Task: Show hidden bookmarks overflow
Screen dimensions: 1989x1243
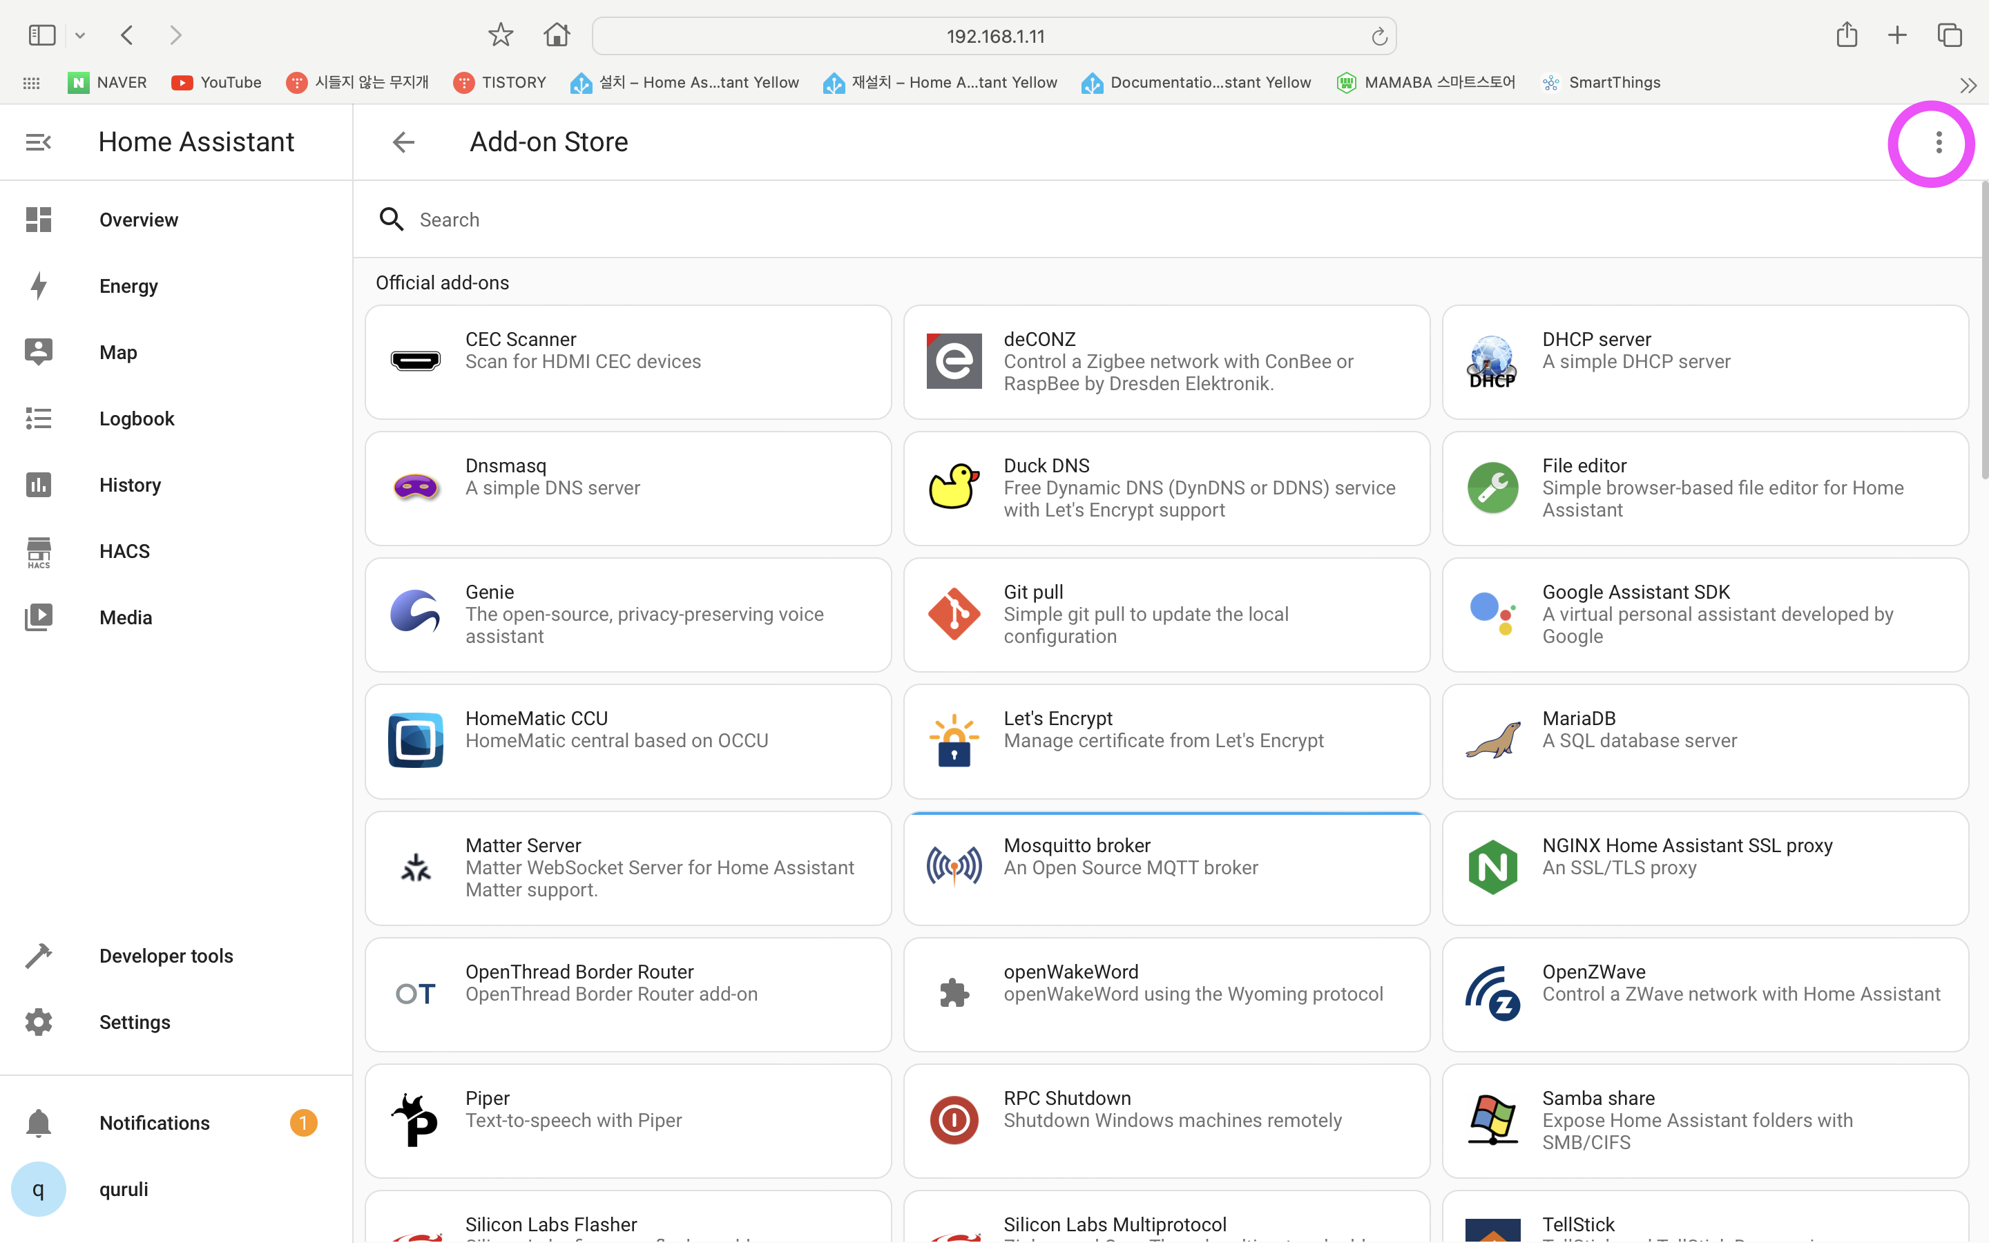Action: 1968,85
